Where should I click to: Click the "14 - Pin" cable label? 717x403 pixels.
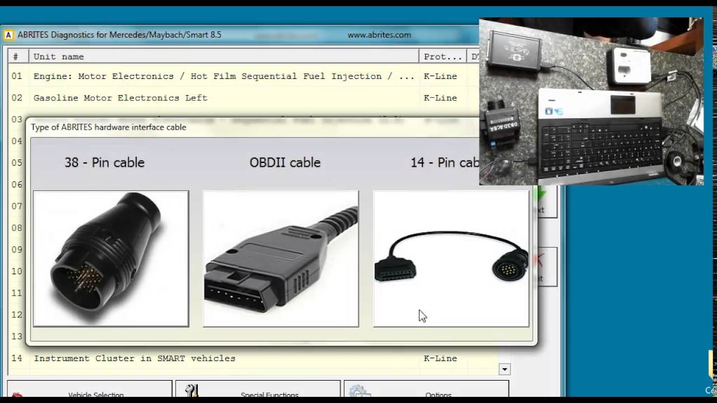(445, 162)
